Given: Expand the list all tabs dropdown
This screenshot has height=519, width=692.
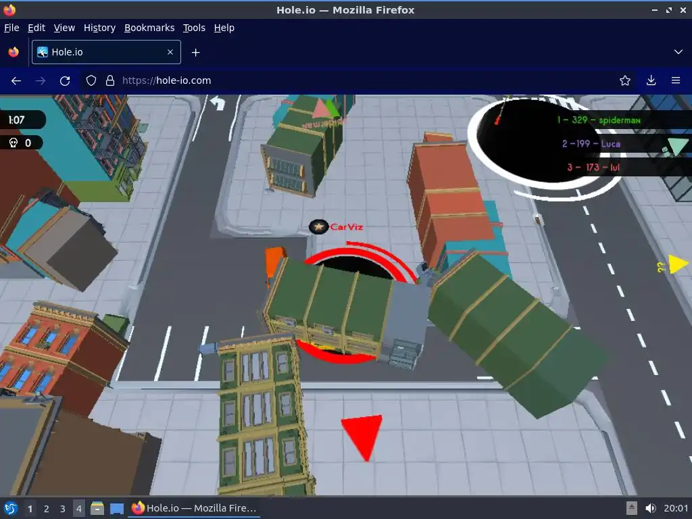Looking at the screenshot, I should point(678,52).
